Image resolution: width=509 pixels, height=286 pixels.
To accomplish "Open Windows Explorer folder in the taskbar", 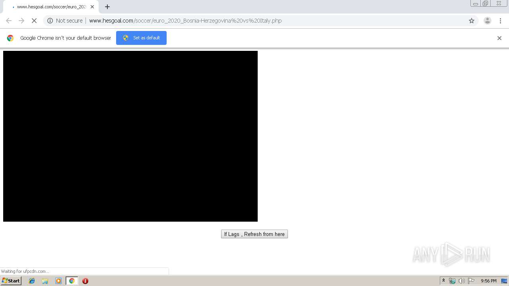I will [x=45, y=281].
